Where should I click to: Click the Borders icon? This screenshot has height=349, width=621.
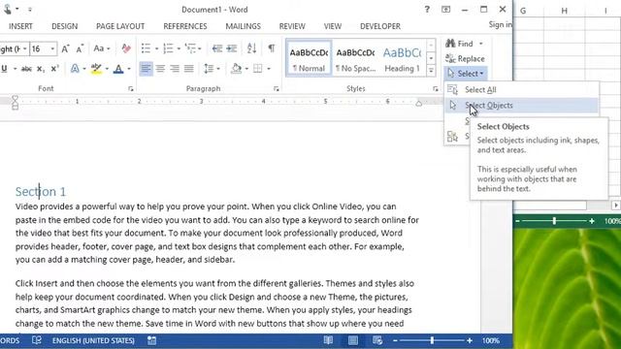coord(257,69)
